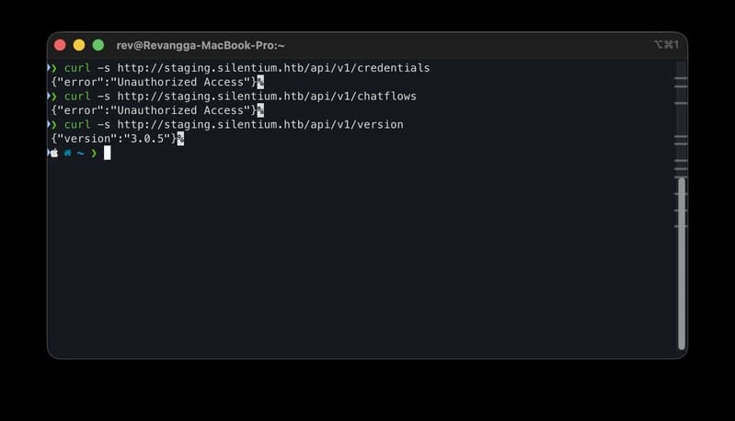Click the version API URL text
735x421 pixels.
coord(260,125)
